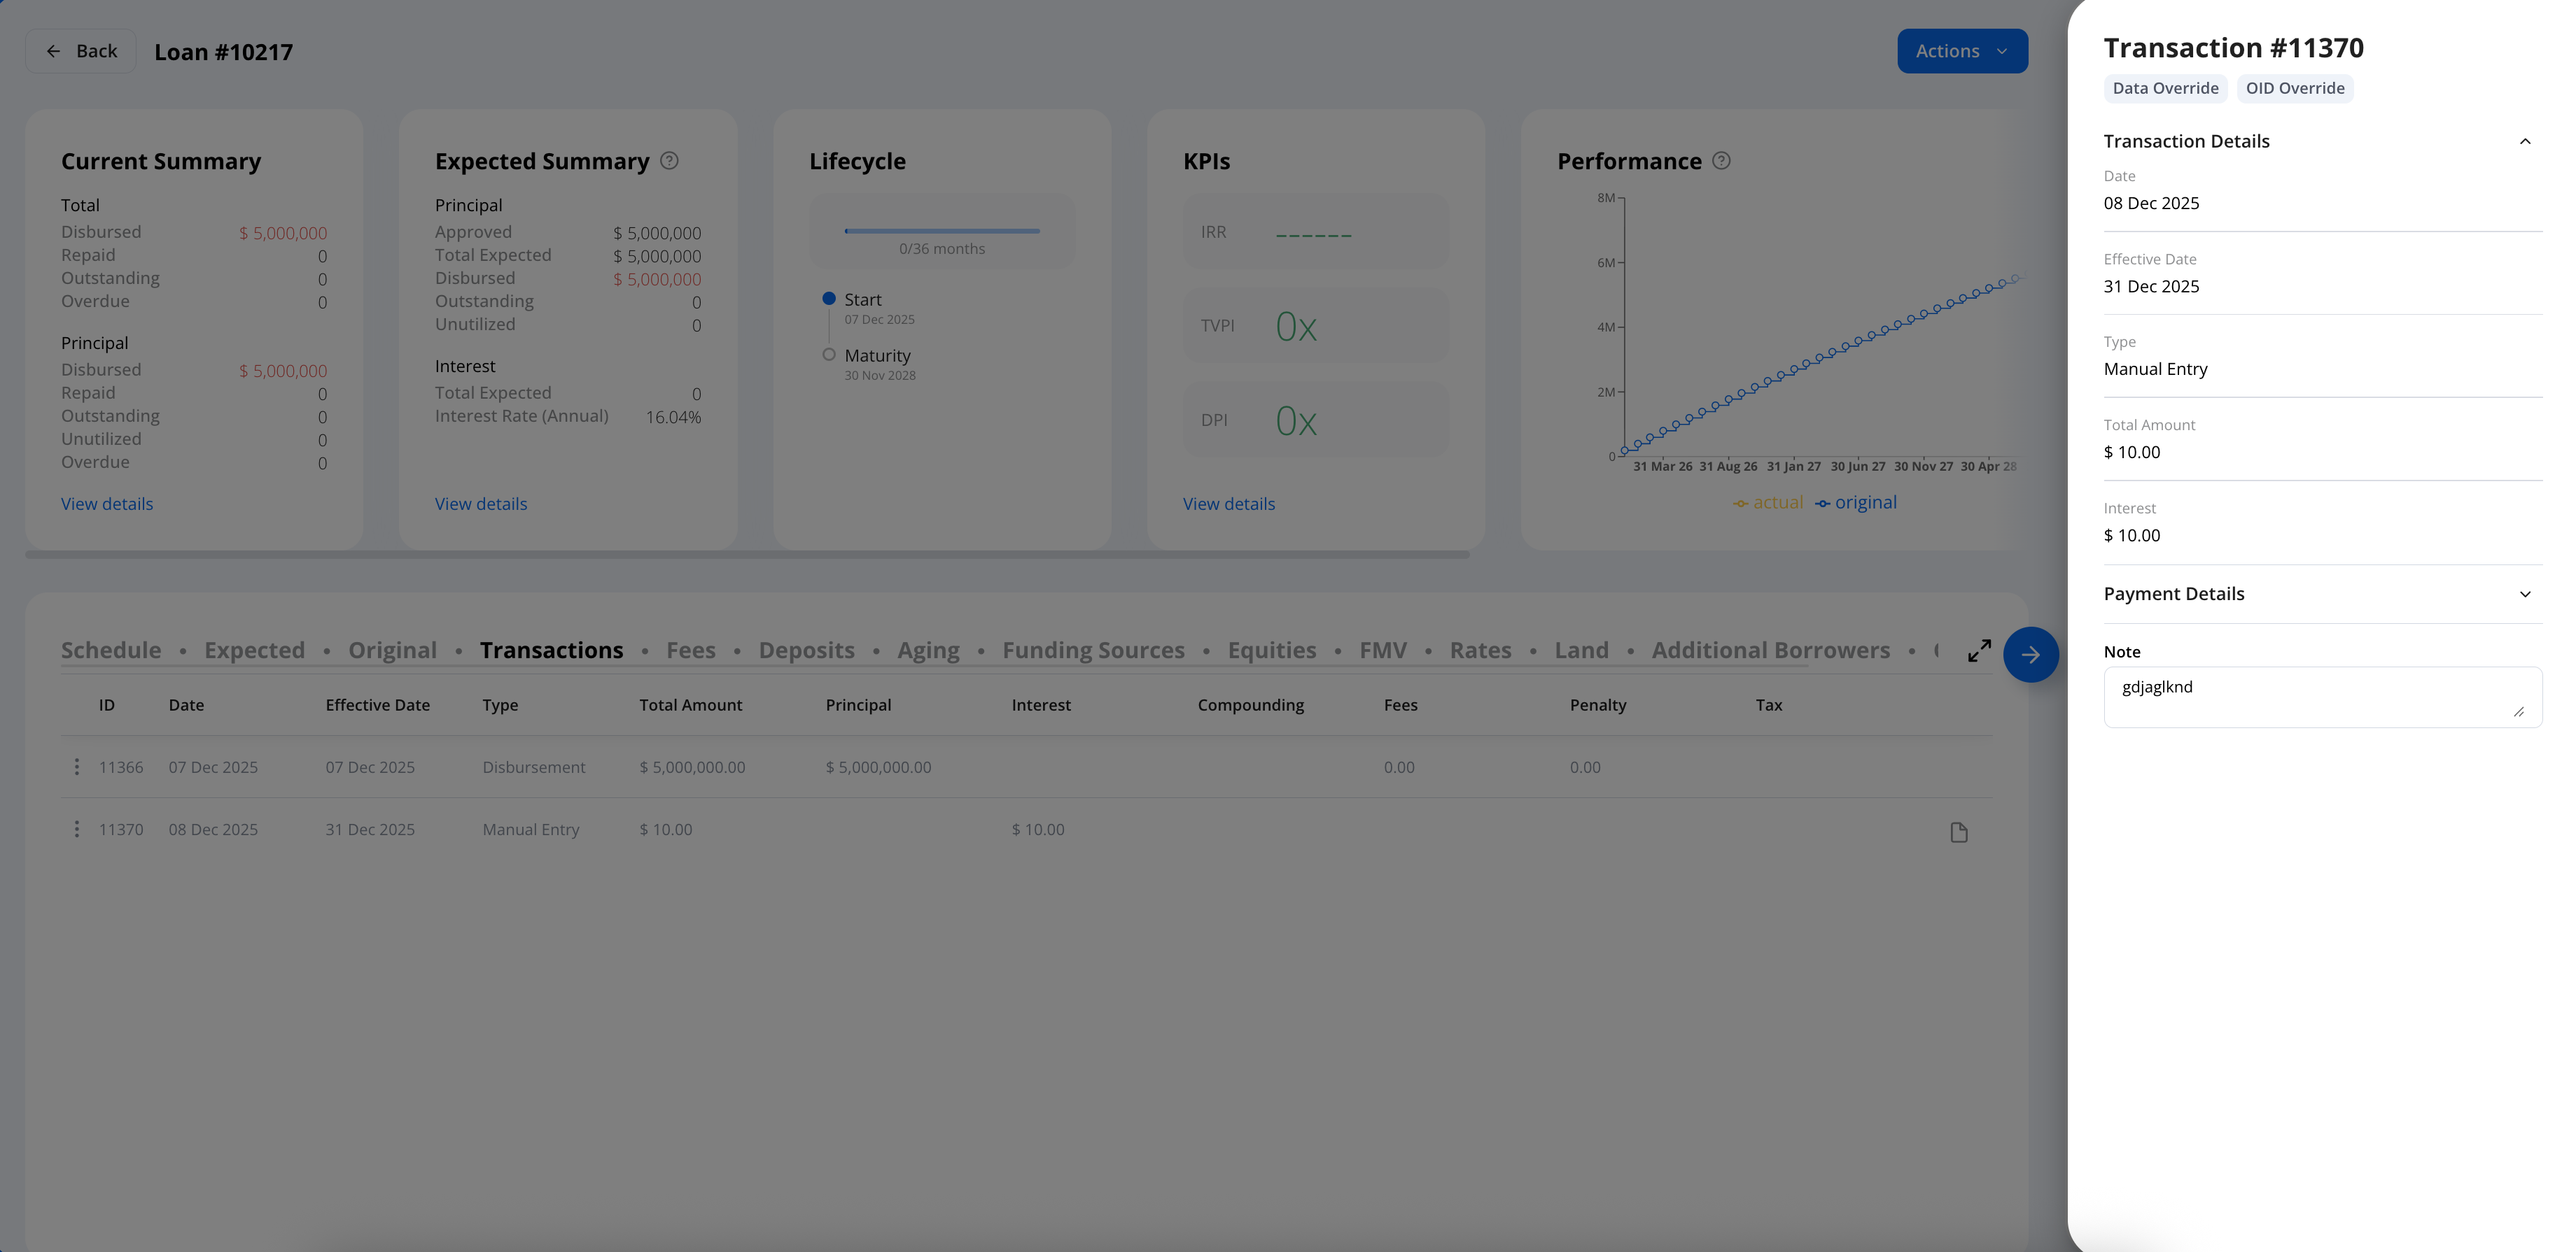2576x1252 pixels.
Task: Switch to the Fees tab
Action: point(691,650)
